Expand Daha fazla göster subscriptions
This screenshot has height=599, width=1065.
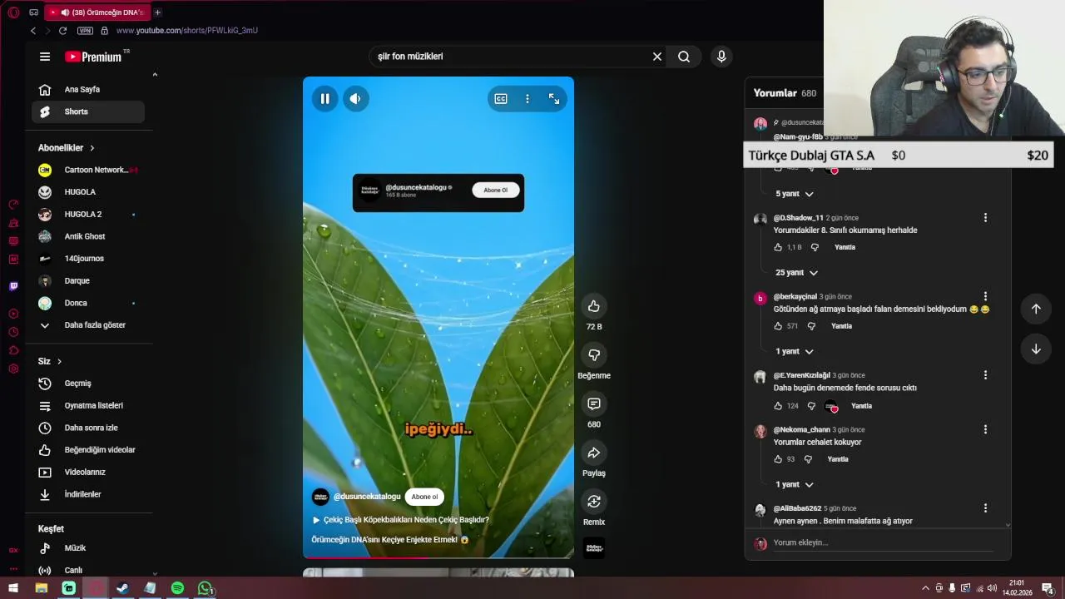pyautogui.click(x=88, y=325)
